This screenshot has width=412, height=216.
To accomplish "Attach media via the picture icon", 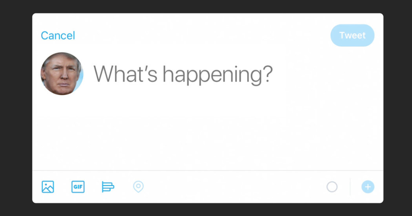I will tap(48, 187).
